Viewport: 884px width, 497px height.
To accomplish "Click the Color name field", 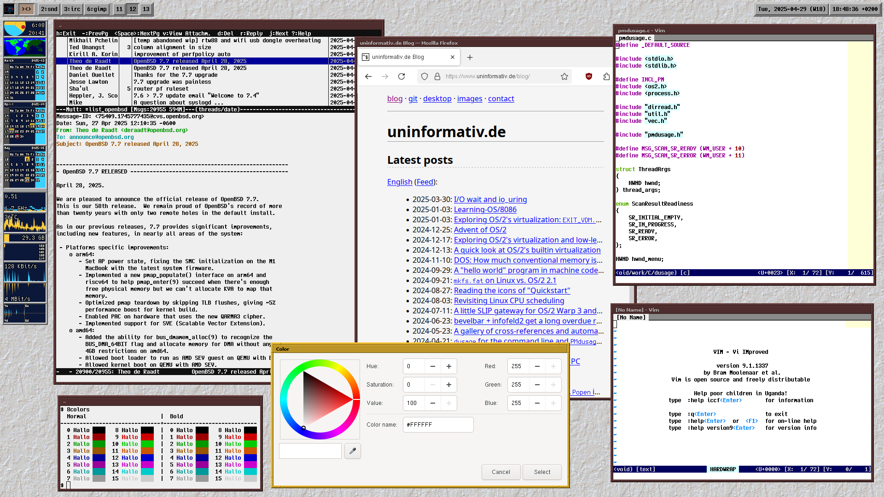I will (x=438, y=425).
